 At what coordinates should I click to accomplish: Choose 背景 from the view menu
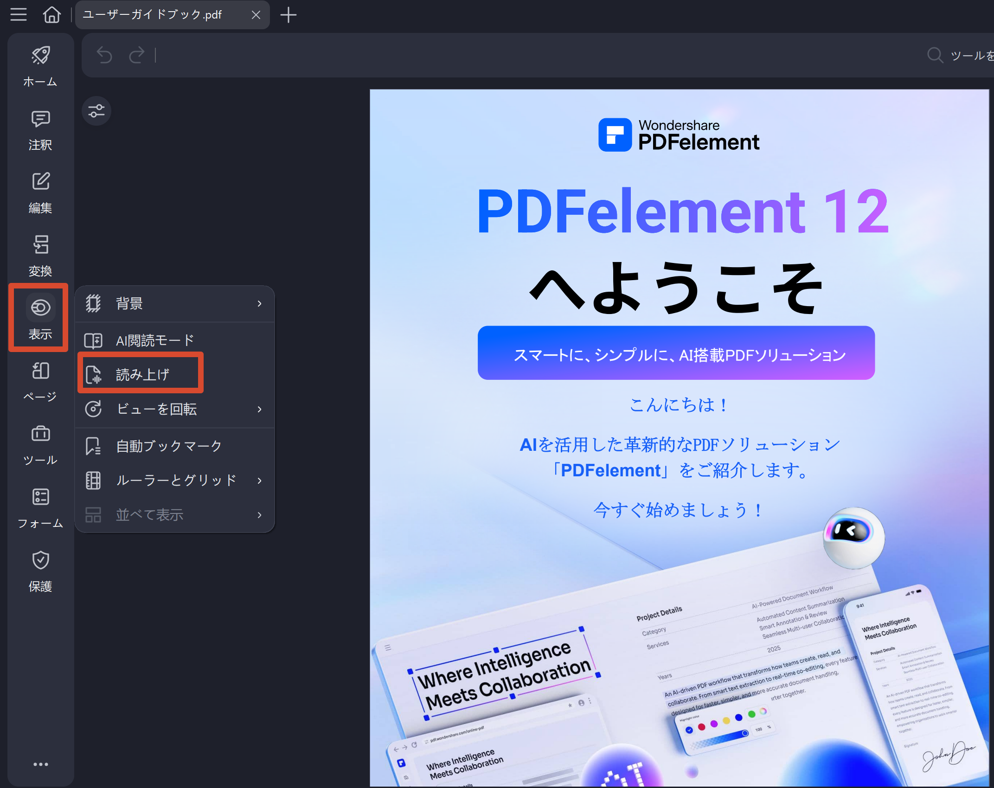point(174,303)
